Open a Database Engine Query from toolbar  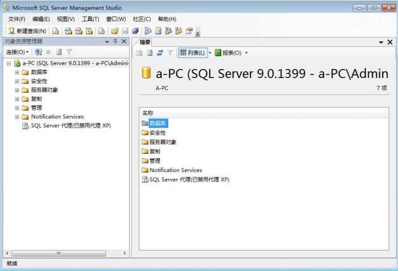click(56, 31)
